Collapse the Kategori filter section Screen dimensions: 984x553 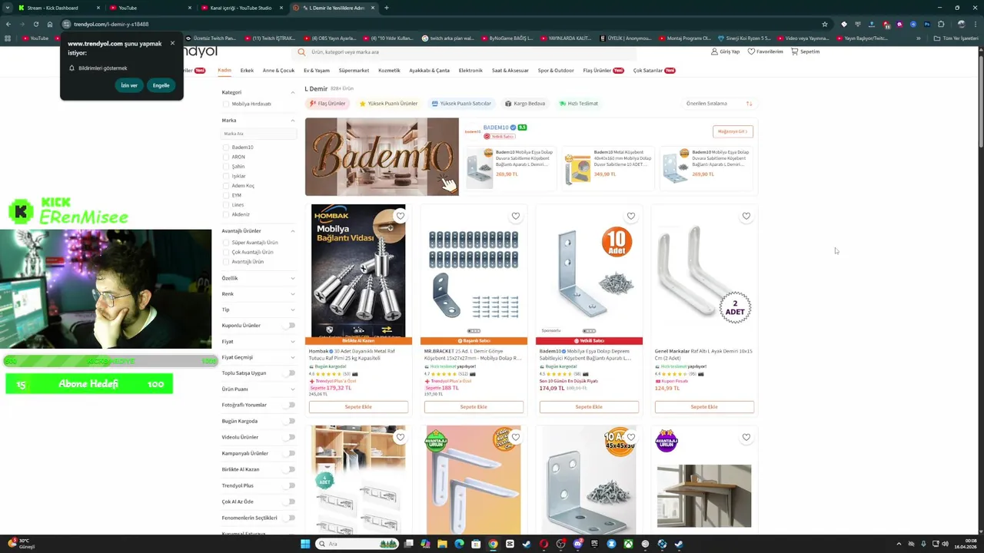(x=293, y=92)
